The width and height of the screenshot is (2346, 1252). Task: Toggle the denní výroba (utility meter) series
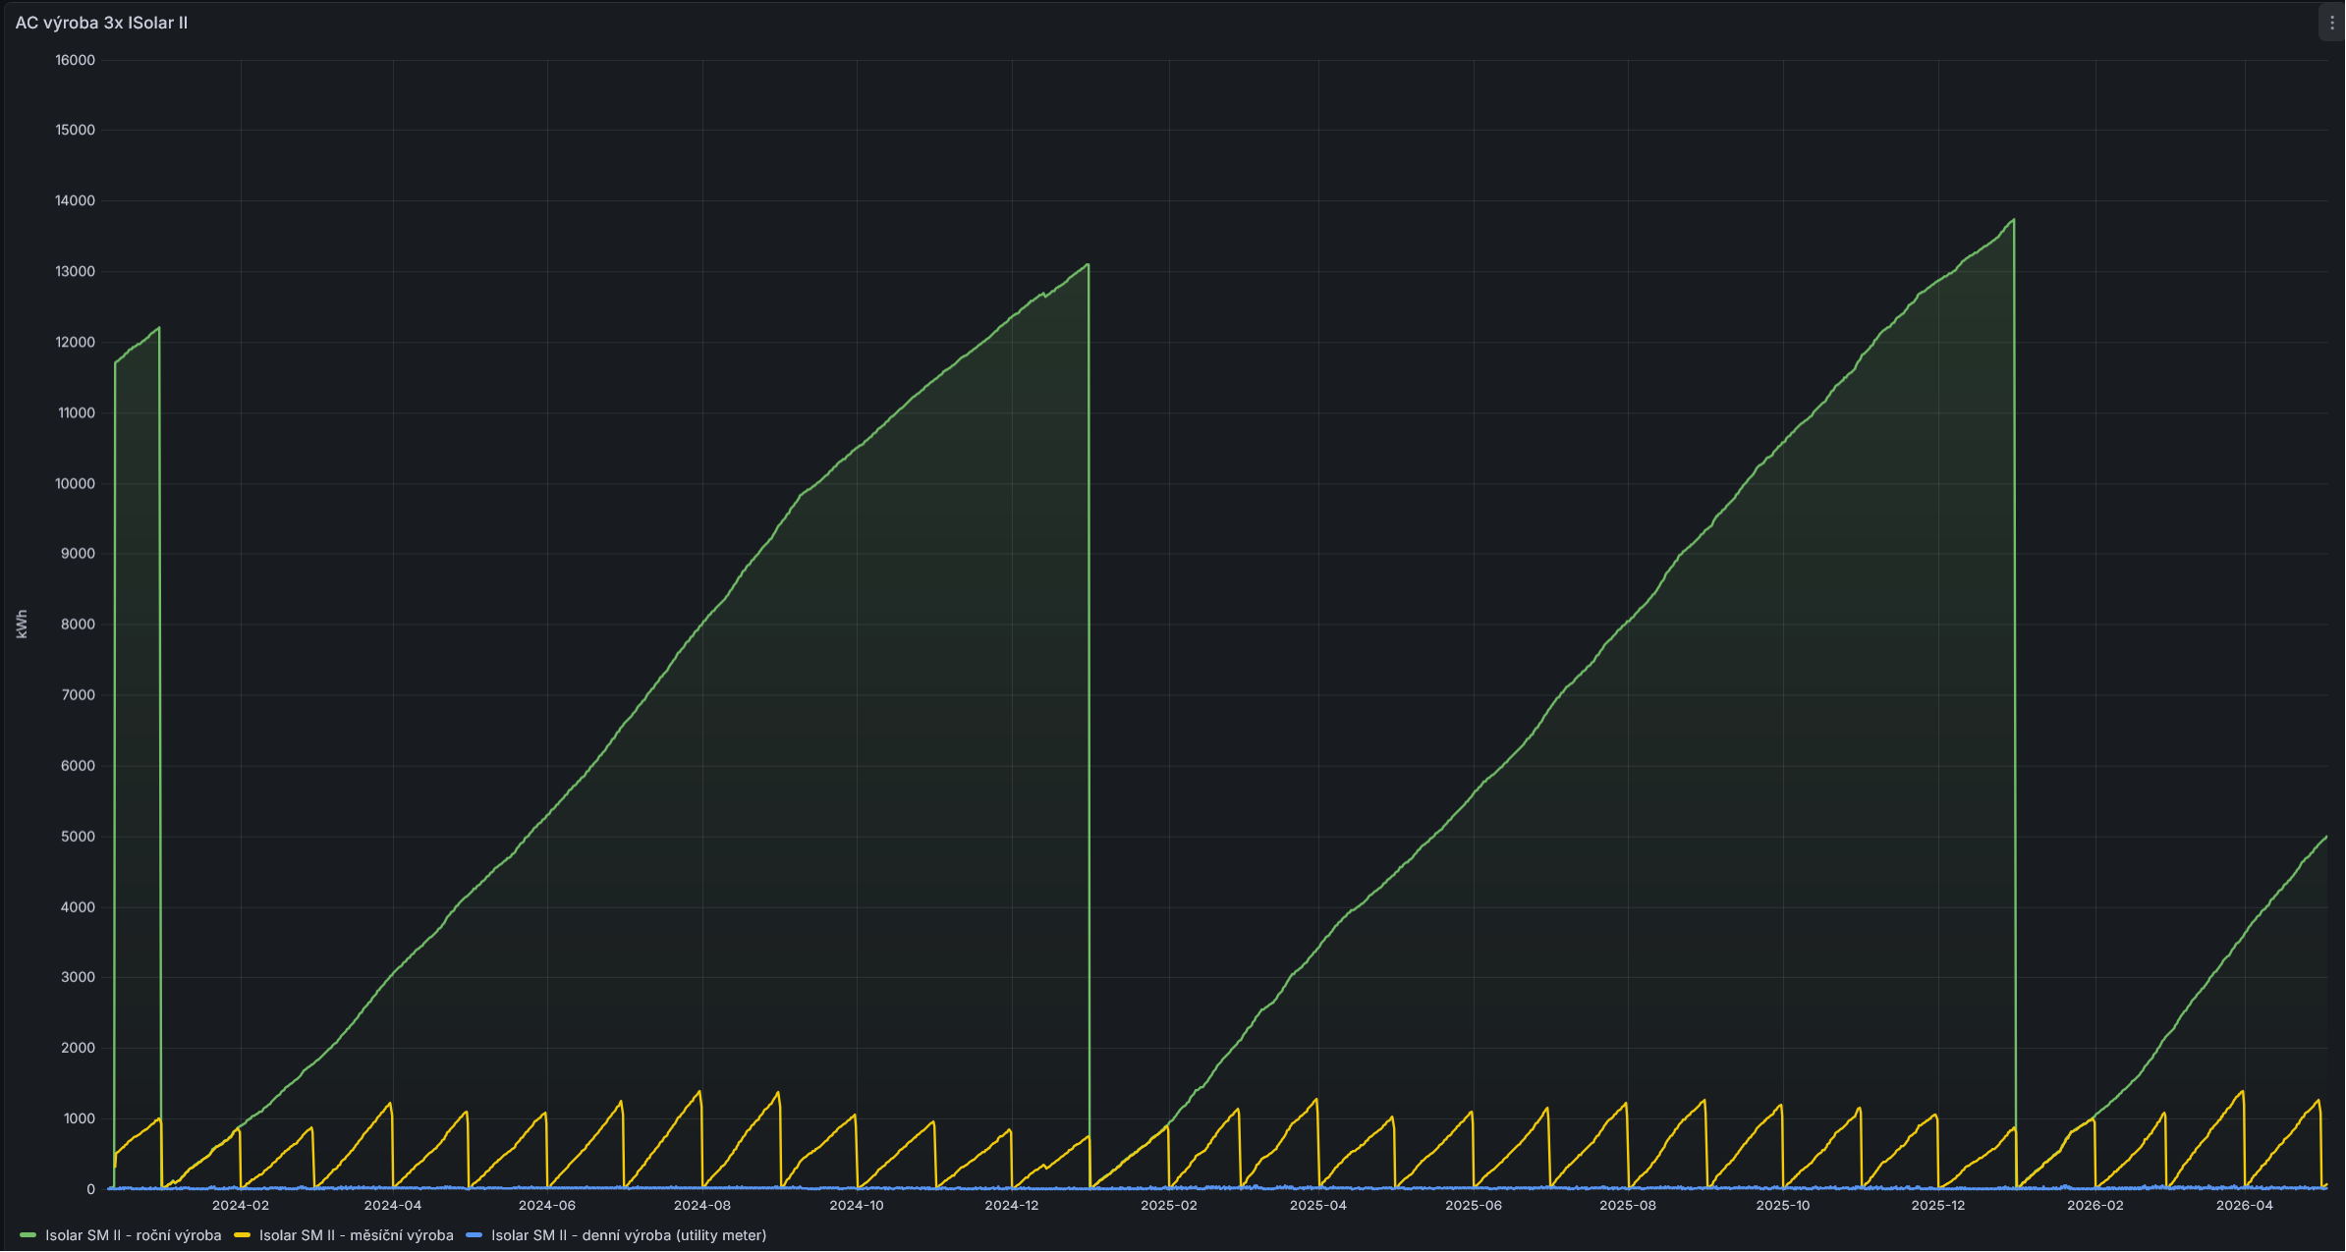[x=629, y=1235]
